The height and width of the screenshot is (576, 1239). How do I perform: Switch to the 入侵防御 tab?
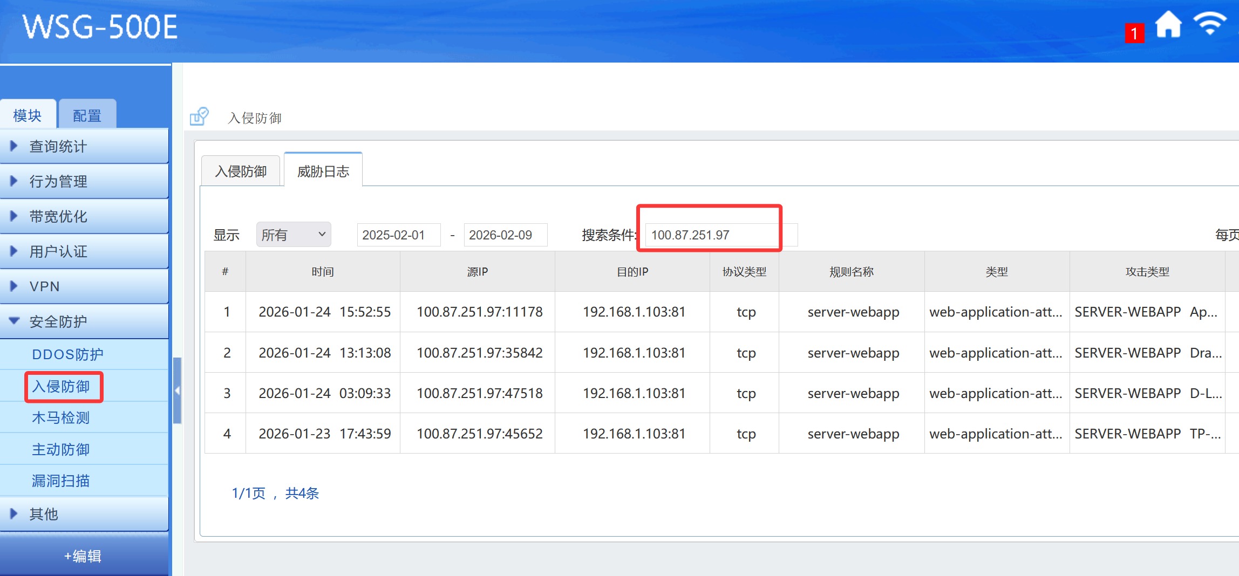[241, 172]
